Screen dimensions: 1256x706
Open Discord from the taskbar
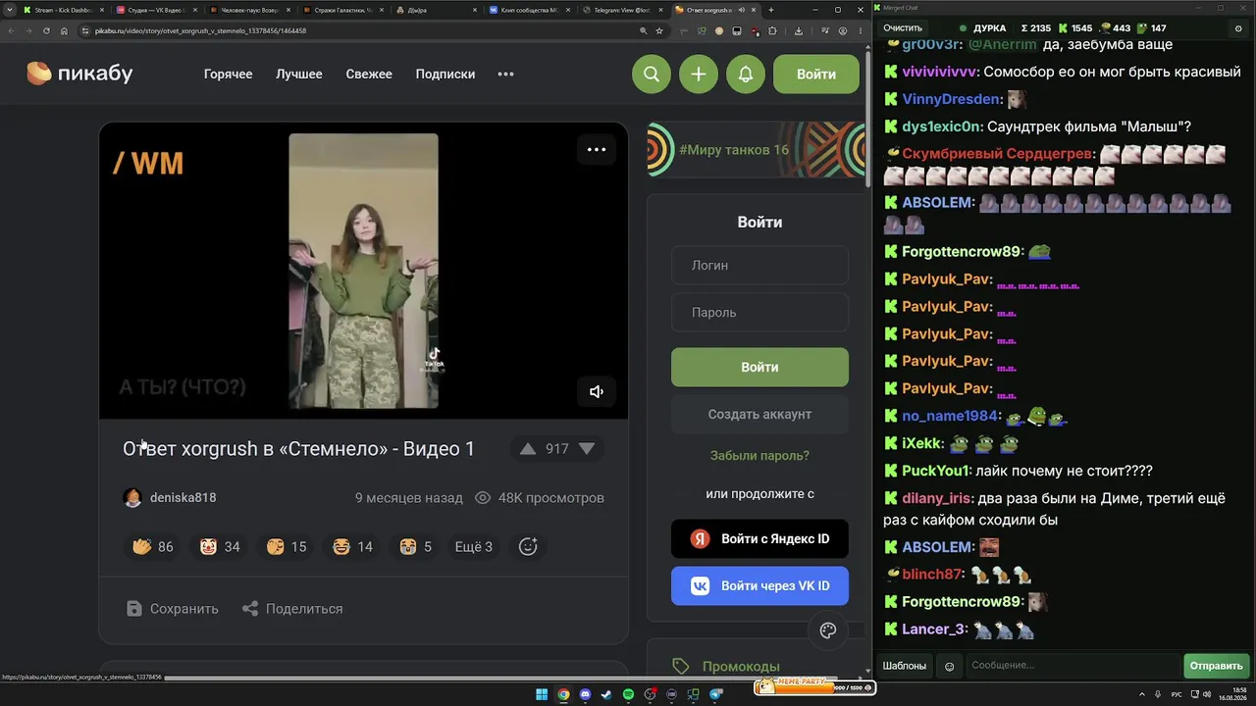[585, 695]
